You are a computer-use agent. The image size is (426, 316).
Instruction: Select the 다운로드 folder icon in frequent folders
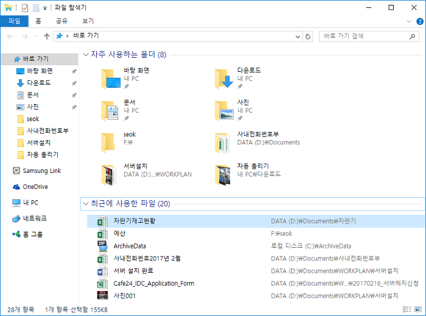coord(224,79)
